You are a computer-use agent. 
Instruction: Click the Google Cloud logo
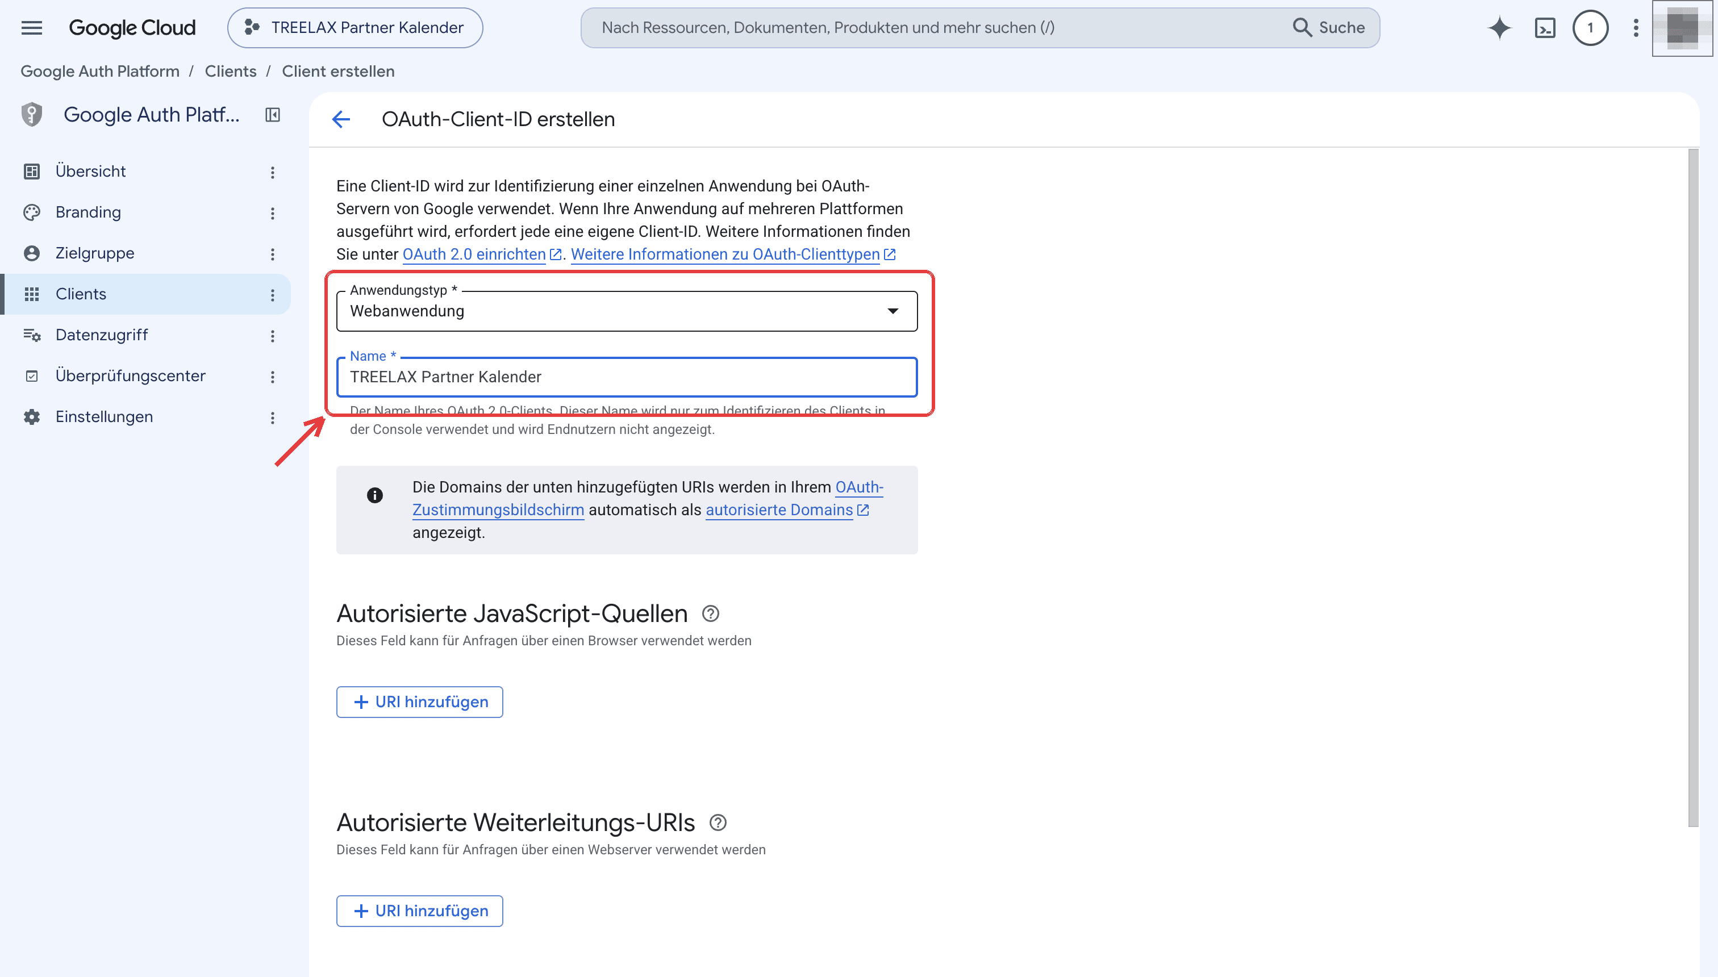(x=132, y=27)
